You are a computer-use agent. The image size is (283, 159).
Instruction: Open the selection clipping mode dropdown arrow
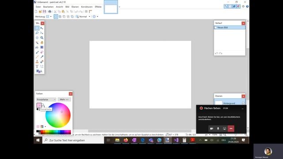[x=97, y=17]
